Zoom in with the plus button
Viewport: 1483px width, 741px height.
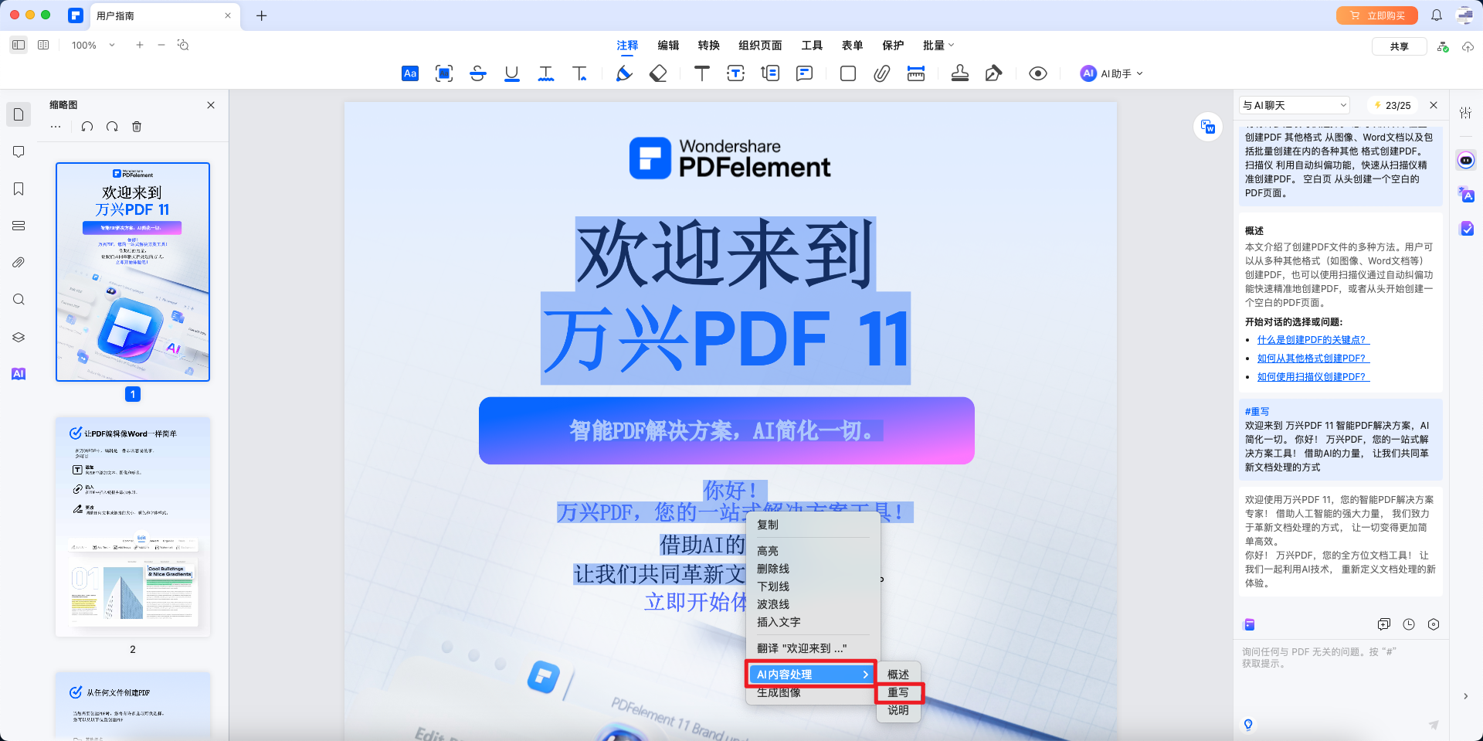coord(140,46)
